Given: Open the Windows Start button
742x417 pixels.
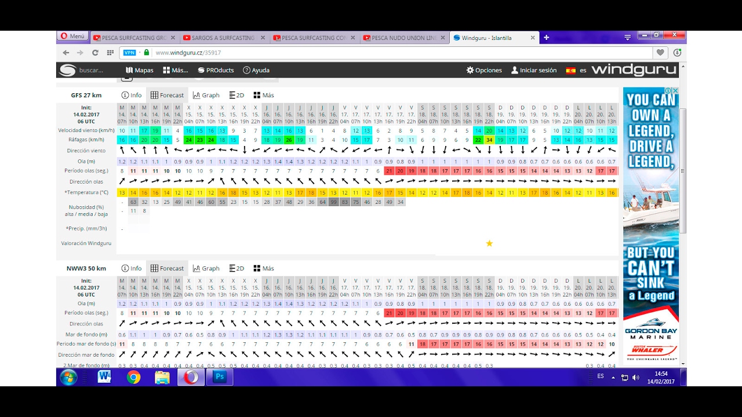Looking at the screenshot, I should click(x=68, y=378).
